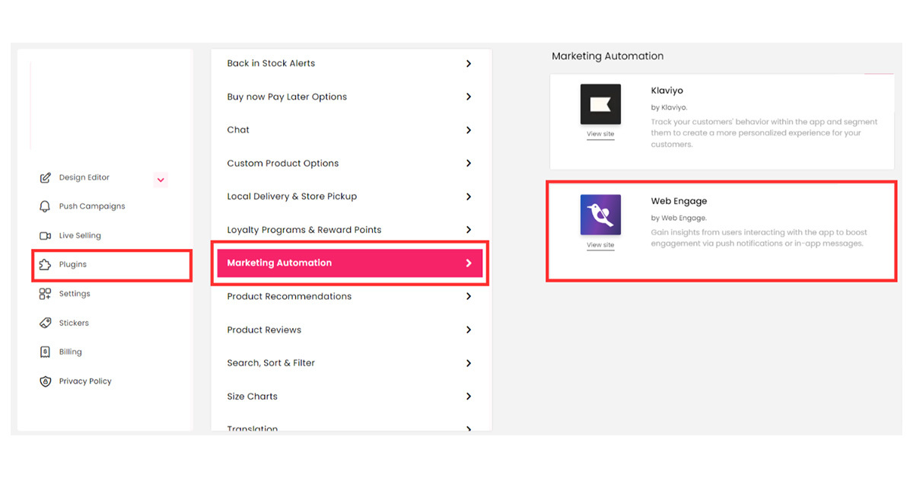
Task: Expand the Product Reviews chevron
Action: tap(469, 330)
